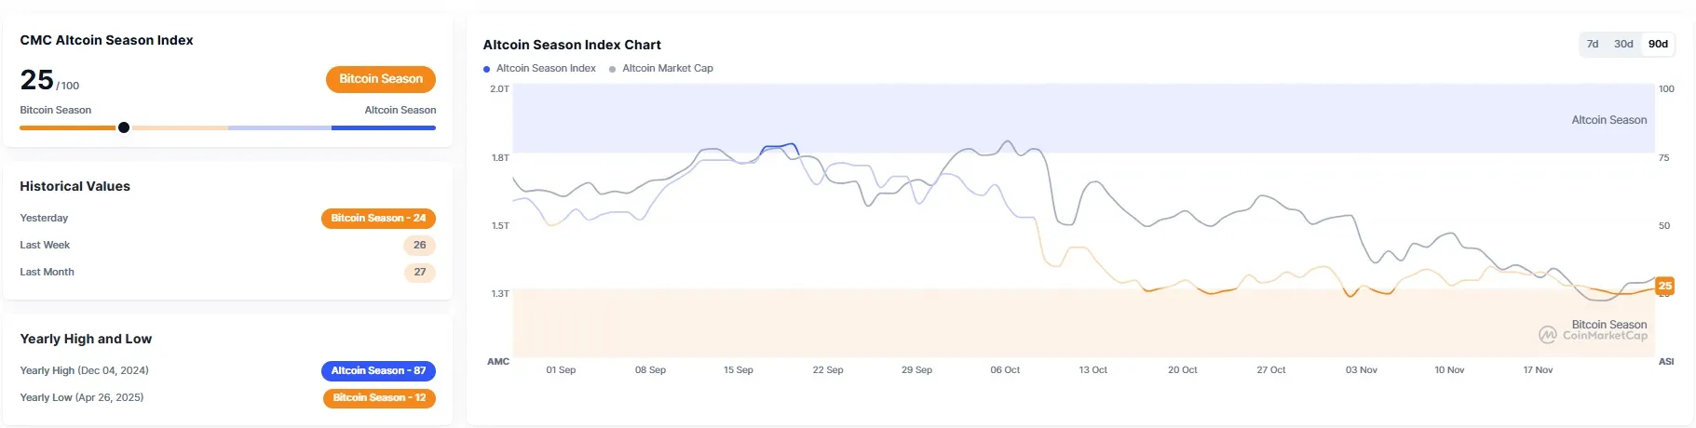Click the ASI axis label icon
This screenshot has height=428, width=1696.
[x=1665, y=361]
